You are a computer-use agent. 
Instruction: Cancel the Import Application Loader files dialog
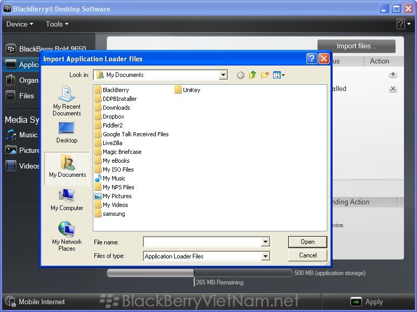pyautogui.click(x=308, y=255)
